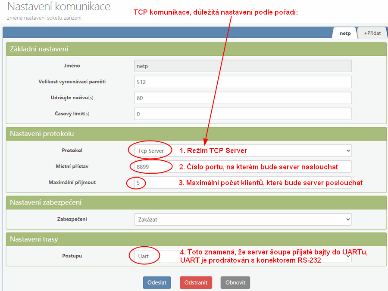Click the Maximální přijmout input field
388x291 pixels.
243,183
